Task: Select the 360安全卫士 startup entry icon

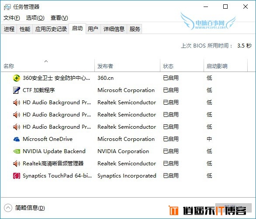Action: coord(17,78)
